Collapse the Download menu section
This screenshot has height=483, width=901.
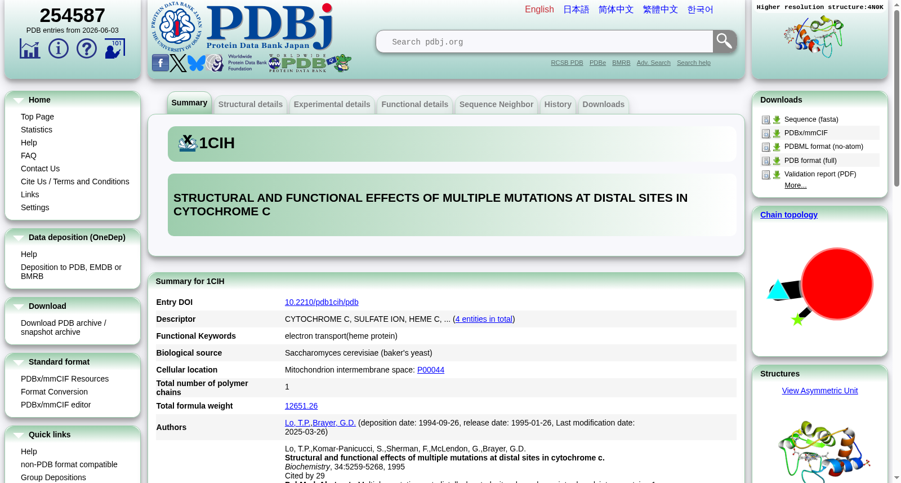point(19,307)
